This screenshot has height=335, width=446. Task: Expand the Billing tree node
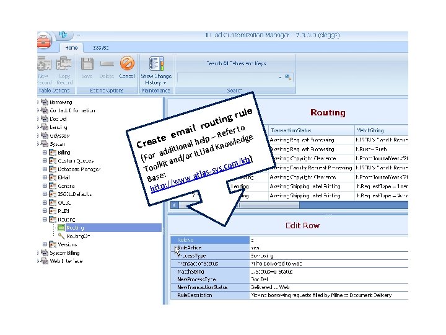[x=45, y=153]
